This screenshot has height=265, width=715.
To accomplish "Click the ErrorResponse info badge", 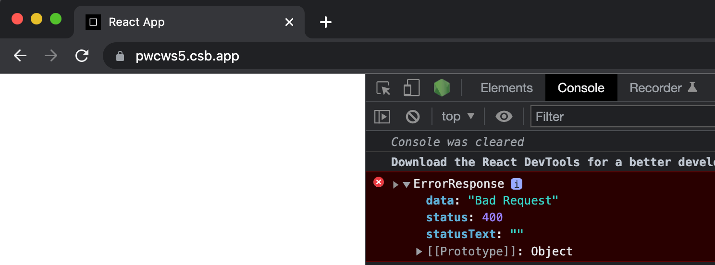I will 516,184.
